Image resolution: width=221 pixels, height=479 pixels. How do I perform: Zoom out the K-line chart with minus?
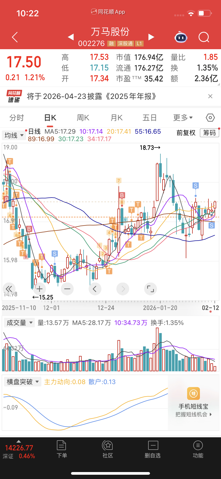pos(67,289)
